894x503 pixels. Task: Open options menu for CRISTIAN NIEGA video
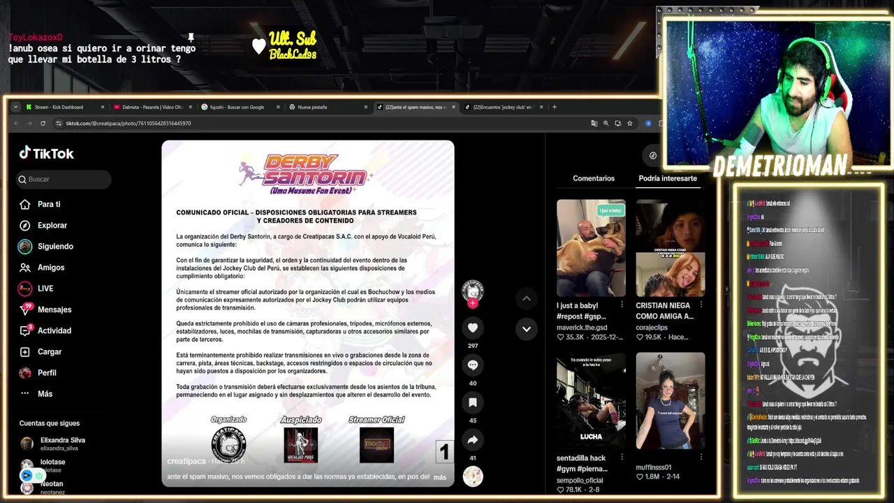701,305
